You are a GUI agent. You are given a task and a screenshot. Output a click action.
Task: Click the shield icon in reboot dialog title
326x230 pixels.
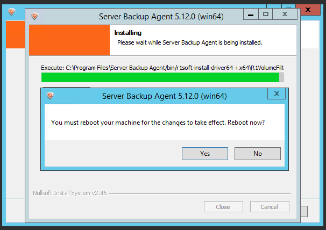pyautogui.click(x=50, y=96)
